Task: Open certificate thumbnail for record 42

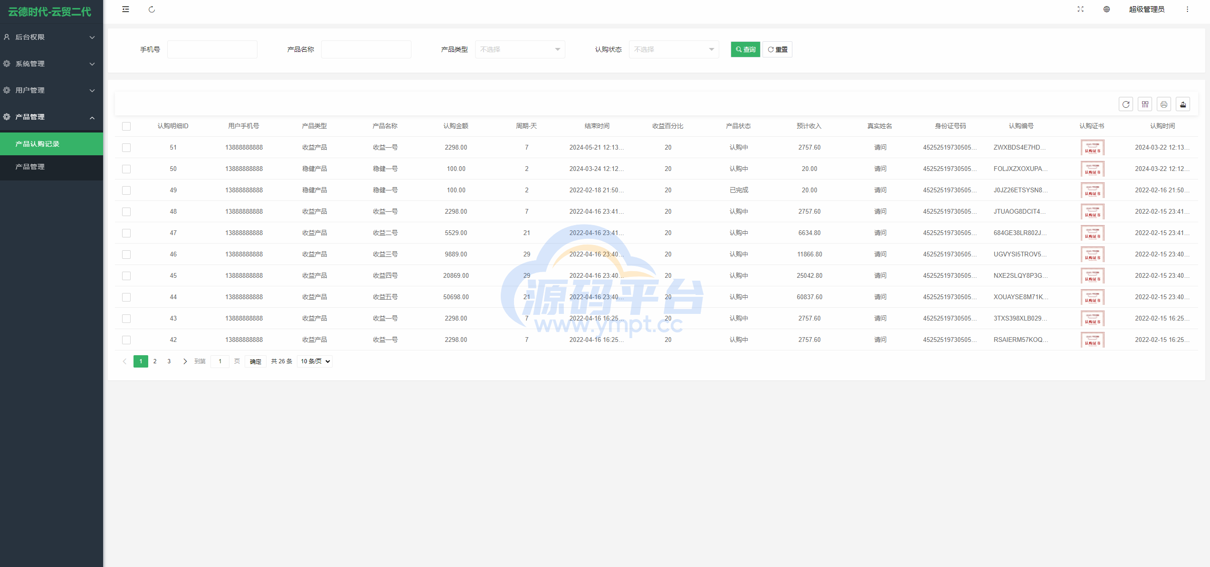Action: tap(1092, 340)
